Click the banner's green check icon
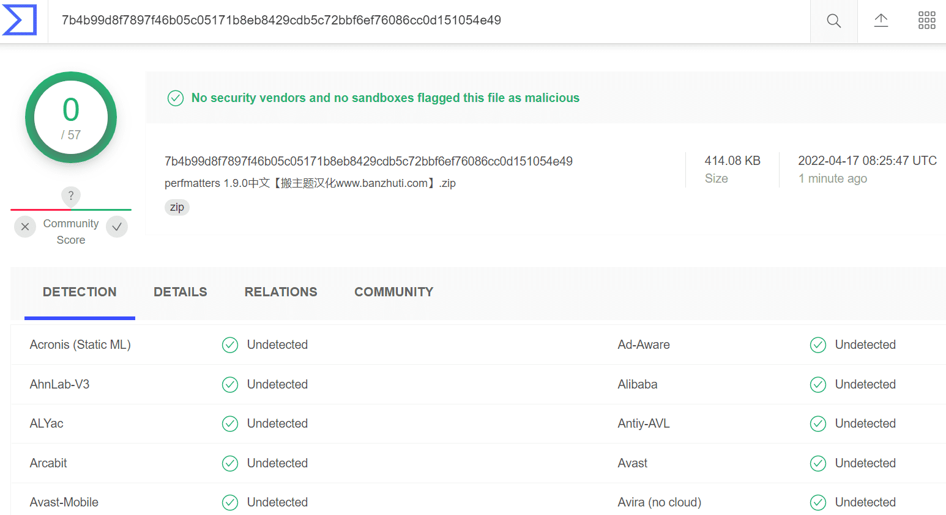946x515 pixels. pos(176,98)
